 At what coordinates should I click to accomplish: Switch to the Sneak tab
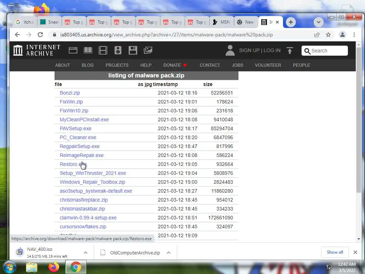(x=49, y=22)
